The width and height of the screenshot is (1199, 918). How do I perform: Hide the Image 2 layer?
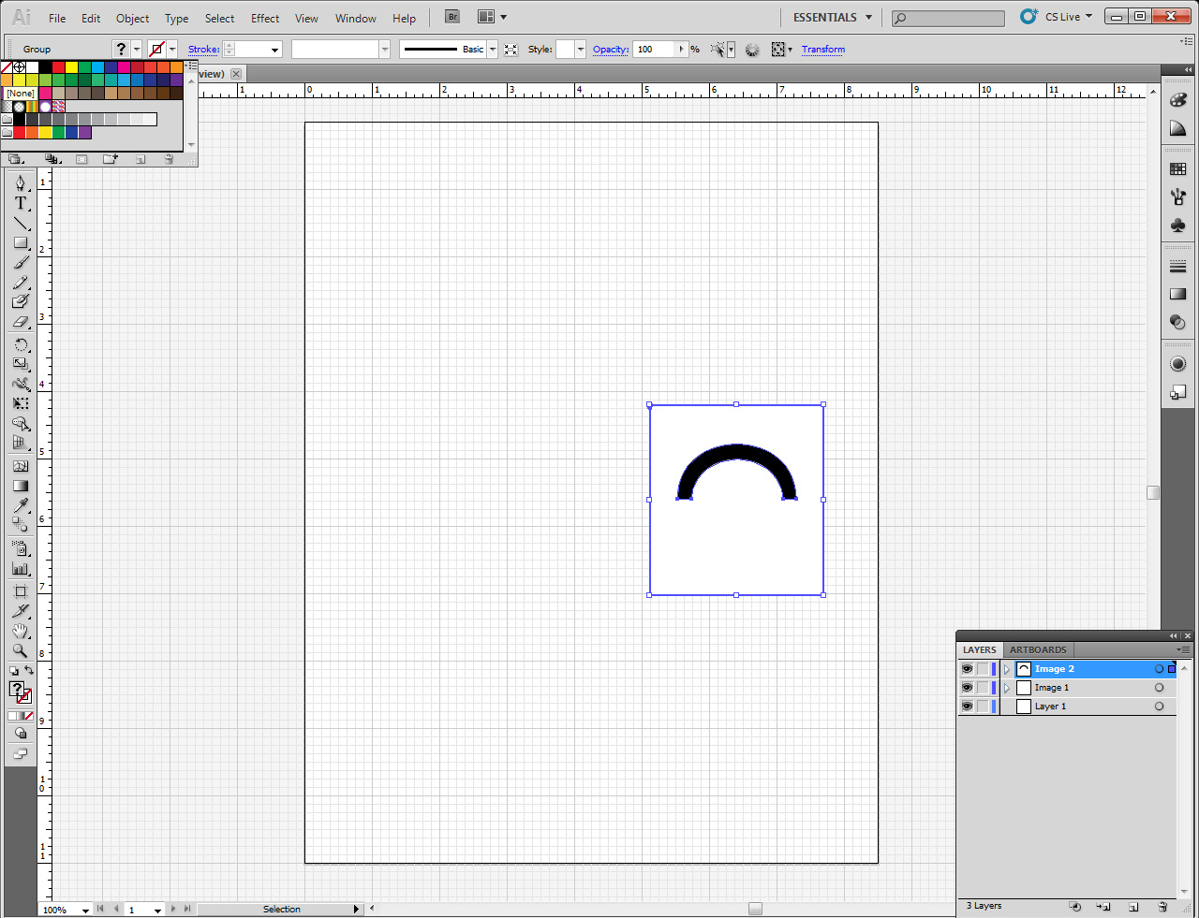967,669
